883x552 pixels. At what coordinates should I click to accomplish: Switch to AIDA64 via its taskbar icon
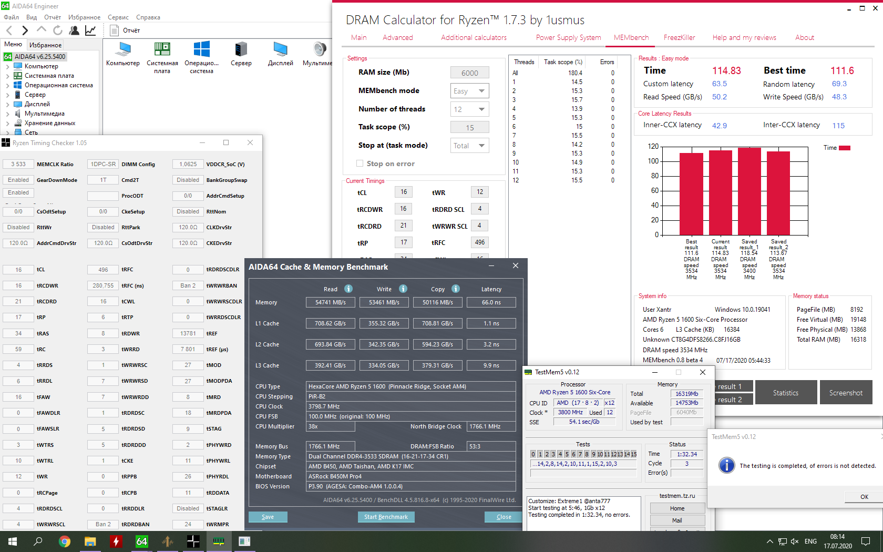(x=141, y=541)
